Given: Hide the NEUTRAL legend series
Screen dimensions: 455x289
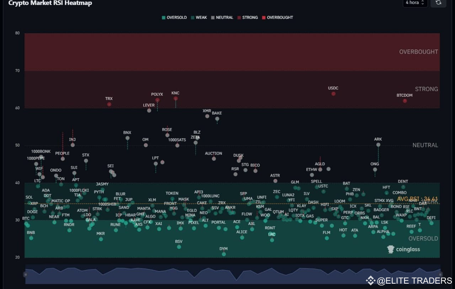Looking at the screenshot, I should pos(222,17).
